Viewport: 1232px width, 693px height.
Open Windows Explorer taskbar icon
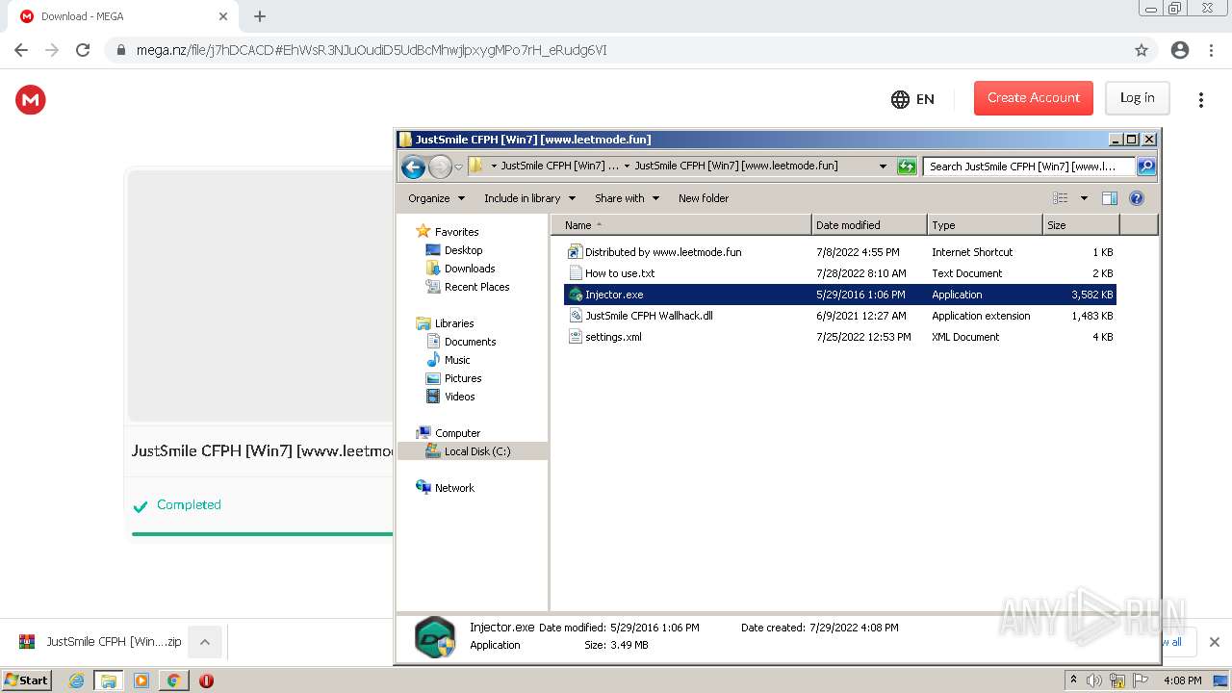[x=109, y=680]
